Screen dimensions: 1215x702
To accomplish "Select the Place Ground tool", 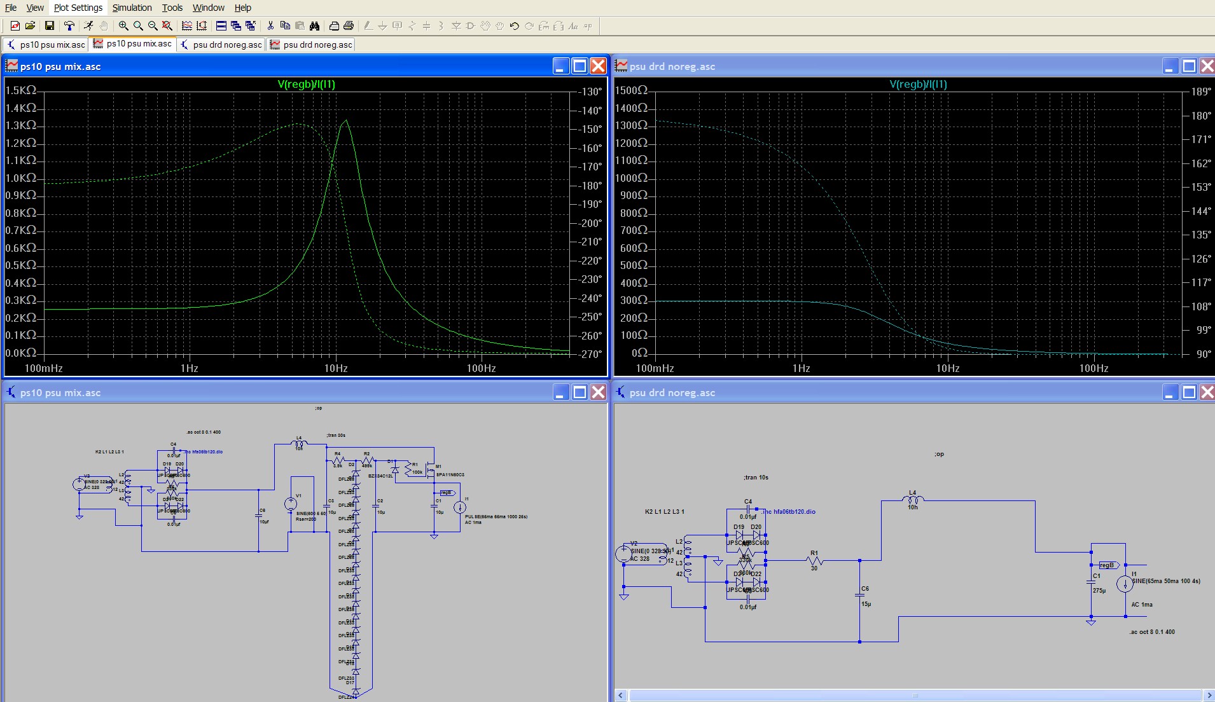I will 382,26.
